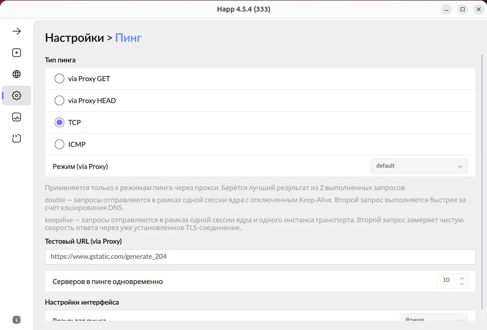Close the Happ window
The height and width of the screenshot is (330, 487).
[479, 9]
